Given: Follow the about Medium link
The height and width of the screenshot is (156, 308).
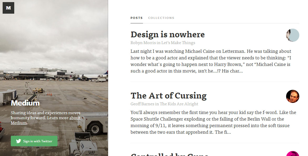Looking at the screenshot, I should tap(75, 118).
